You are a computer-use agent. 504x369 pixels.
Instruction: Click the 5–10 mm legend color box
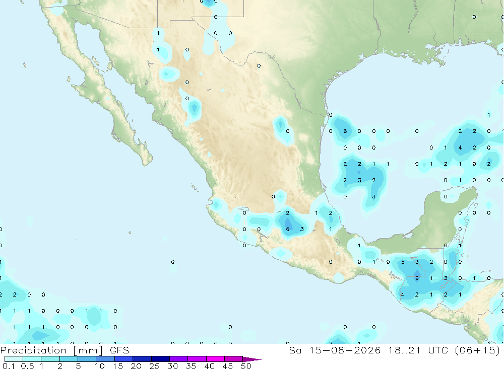pos(87,359)
